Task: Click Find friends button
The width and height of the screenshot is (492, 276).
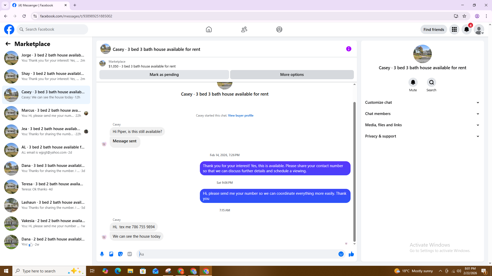Action: tap(434, 29)
